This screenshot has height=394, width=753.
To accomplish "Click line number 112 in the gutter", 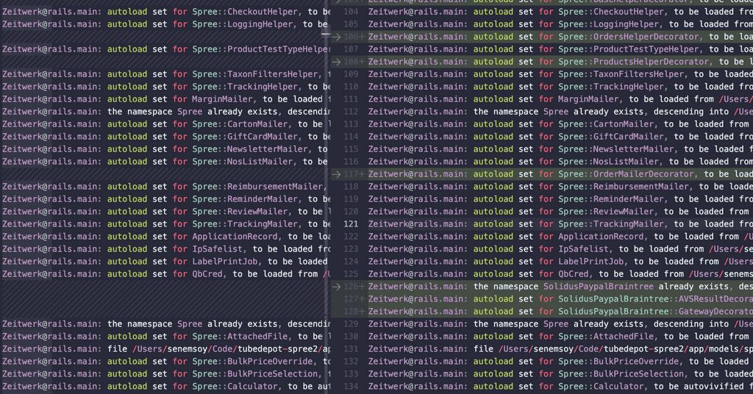I will pos(351,112).
